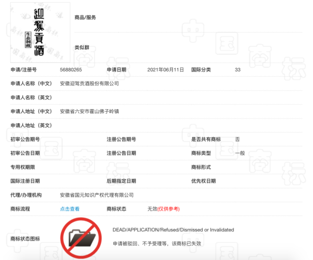Click the 优先权日期 label
The width and height of the screenshot is (313, 260).
coord(203,181)
